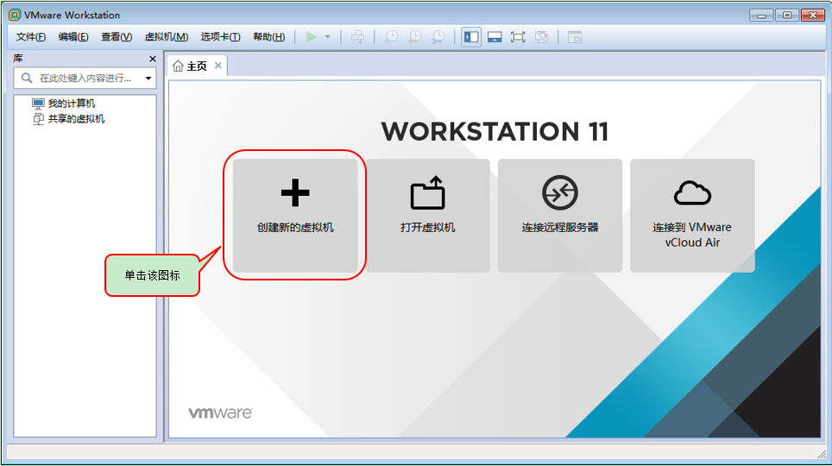This screenshot has width=832, height=466.
Task: Toggle the library sidebar view icon
Action: [471, 36]
